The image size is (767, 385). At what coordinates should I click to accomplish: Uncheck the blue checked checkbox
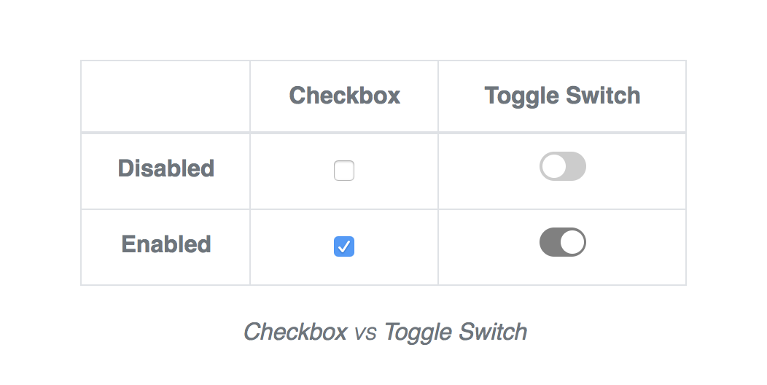[x=344, y=246]
